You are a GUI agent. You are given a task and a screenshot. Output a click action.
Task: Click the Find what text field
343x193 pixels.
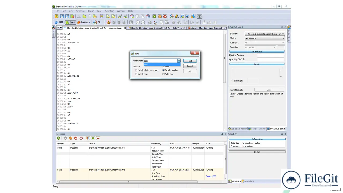tap(161, 61)
